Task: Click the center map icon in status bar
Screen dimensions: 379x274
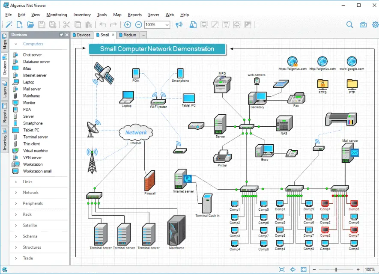Action: [293, 269]
